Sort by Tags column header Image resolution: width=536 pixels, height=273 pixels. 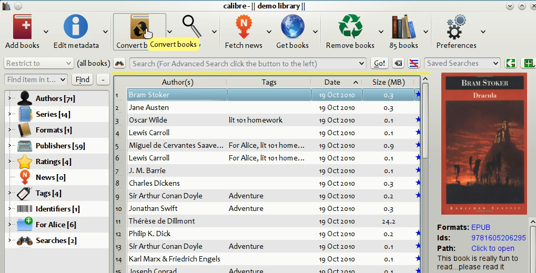tap(269, 83)
